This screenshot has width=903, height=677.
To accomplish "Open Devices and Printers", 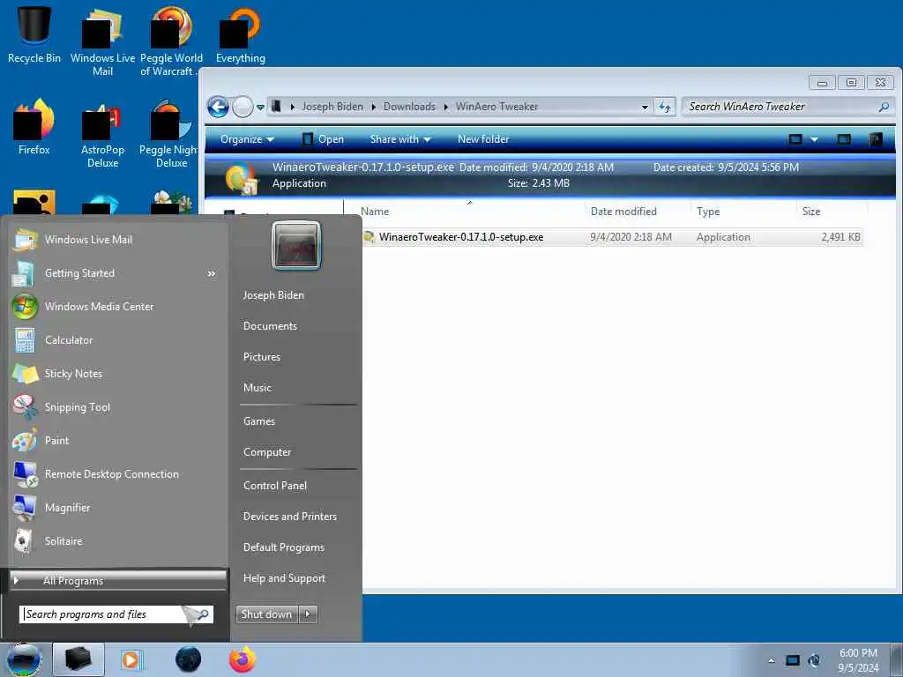I will pyautogui.click(x=289, y=517).
